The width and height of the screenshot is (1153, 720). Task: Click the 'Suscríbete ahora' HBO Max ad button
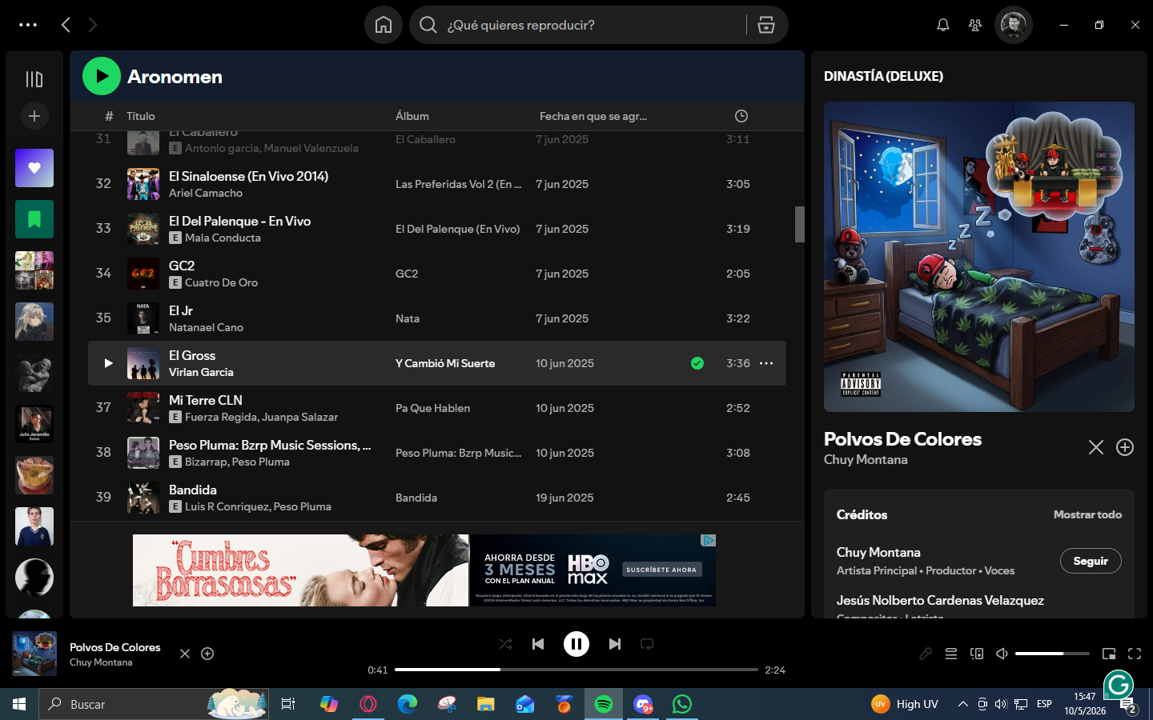pos(661,570)
